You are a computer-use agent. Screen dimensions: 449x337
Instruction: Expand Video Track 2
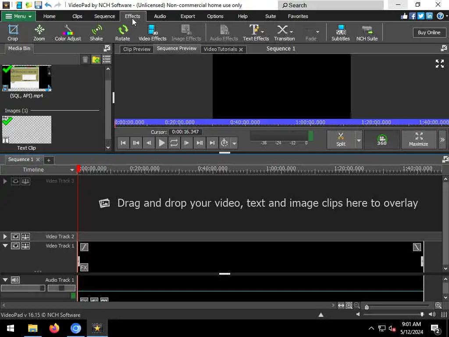coord(5,237)
